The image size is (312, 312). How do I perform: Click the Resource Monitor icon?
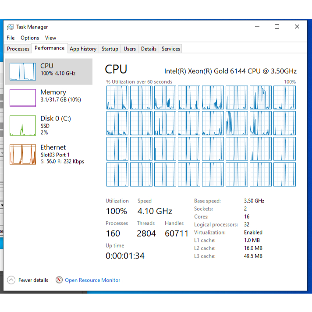click(59, 280)
